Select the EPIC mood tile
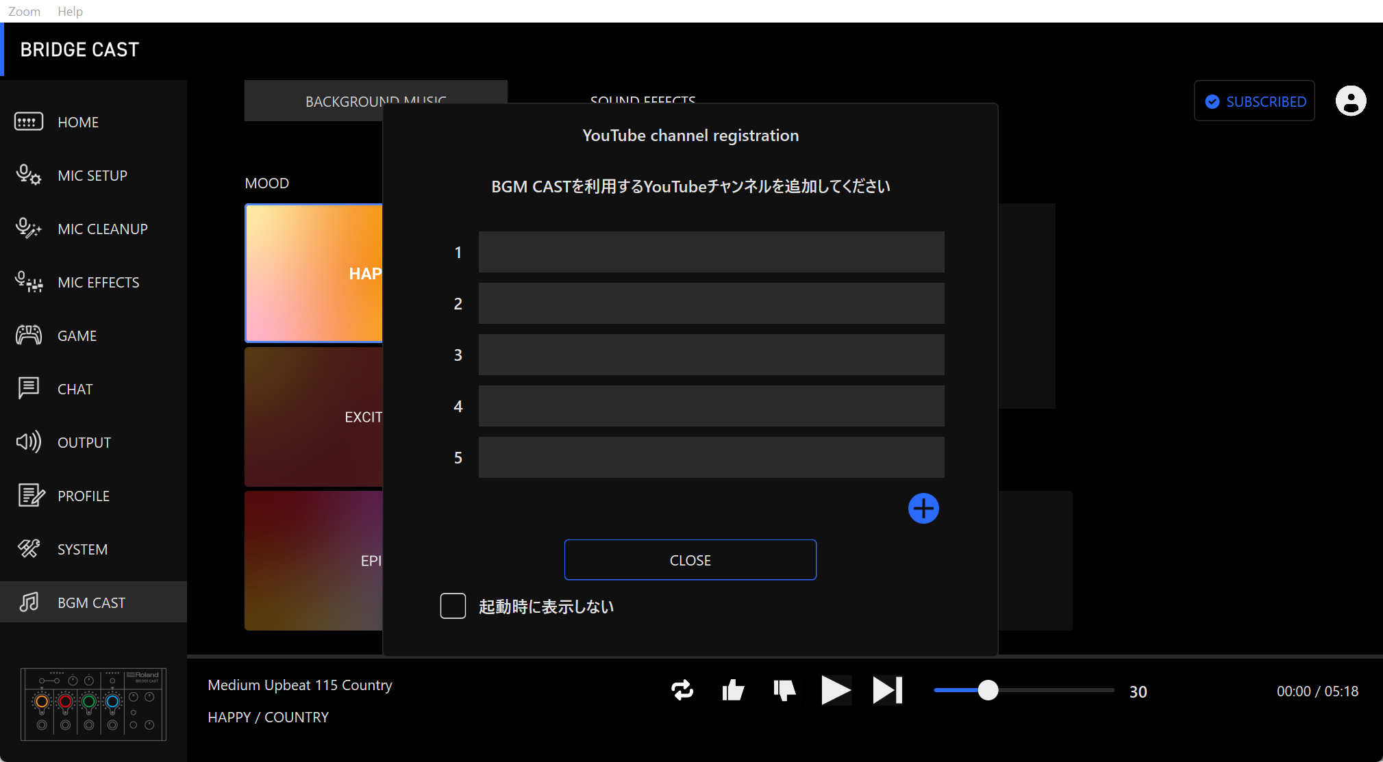Image resolution: width=1383 pixels, height=762 pixels. click(314, 561)
